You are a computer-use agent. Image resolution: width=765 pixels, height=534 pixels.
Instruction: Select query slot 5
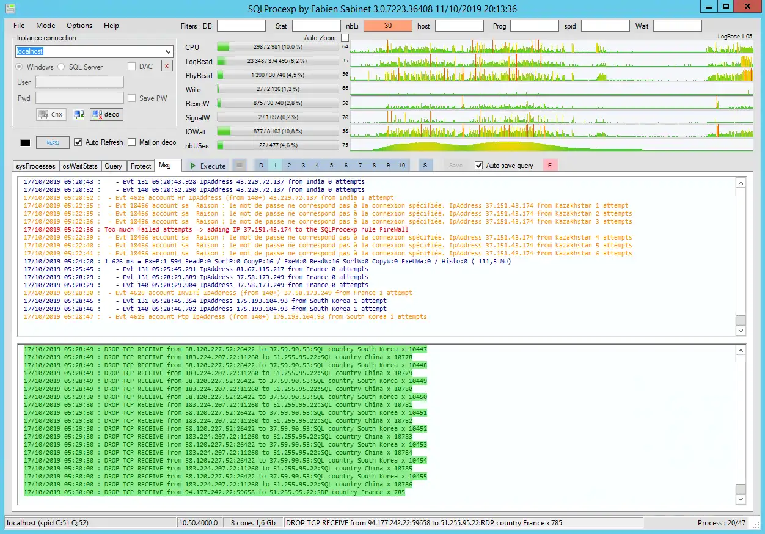pos(331,166)
